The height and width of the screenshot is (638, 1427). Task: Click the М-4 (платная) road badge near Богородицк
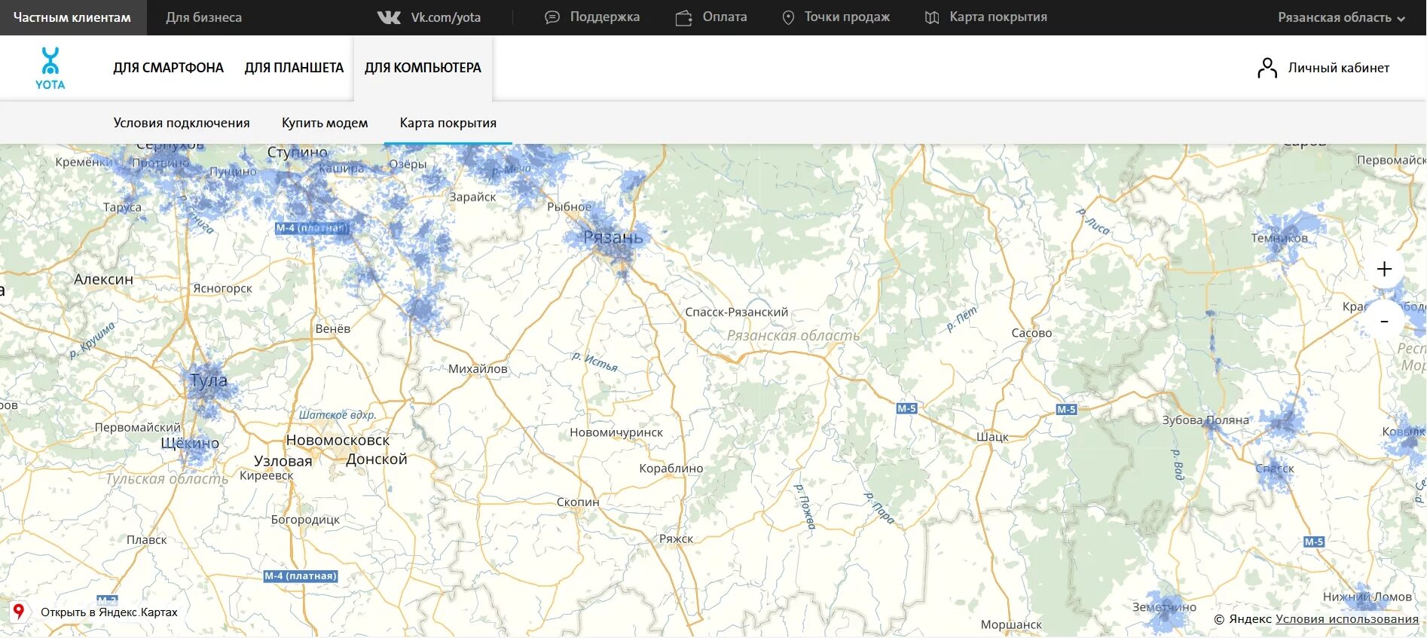click(301, 576)
